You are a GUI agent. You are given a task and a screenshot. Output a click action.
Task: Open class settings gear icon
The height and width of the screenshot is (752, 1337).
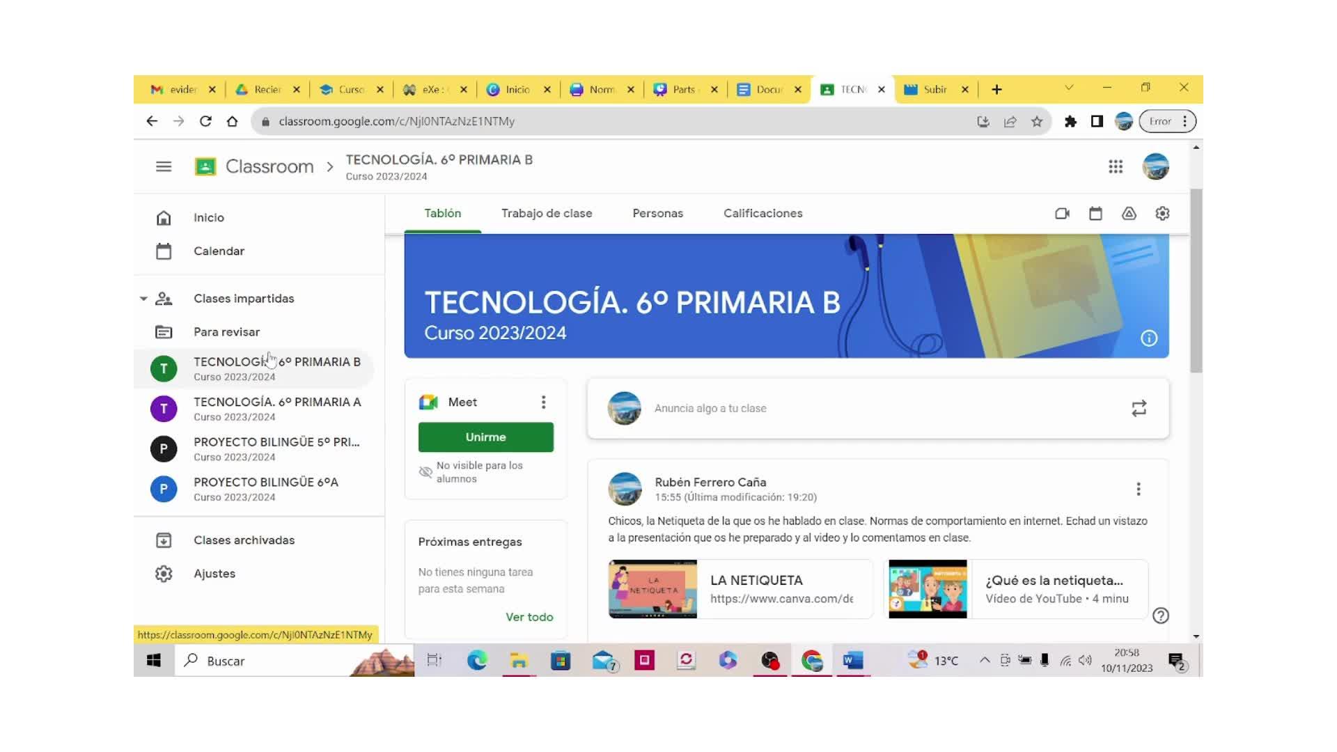click(1162, 214)
